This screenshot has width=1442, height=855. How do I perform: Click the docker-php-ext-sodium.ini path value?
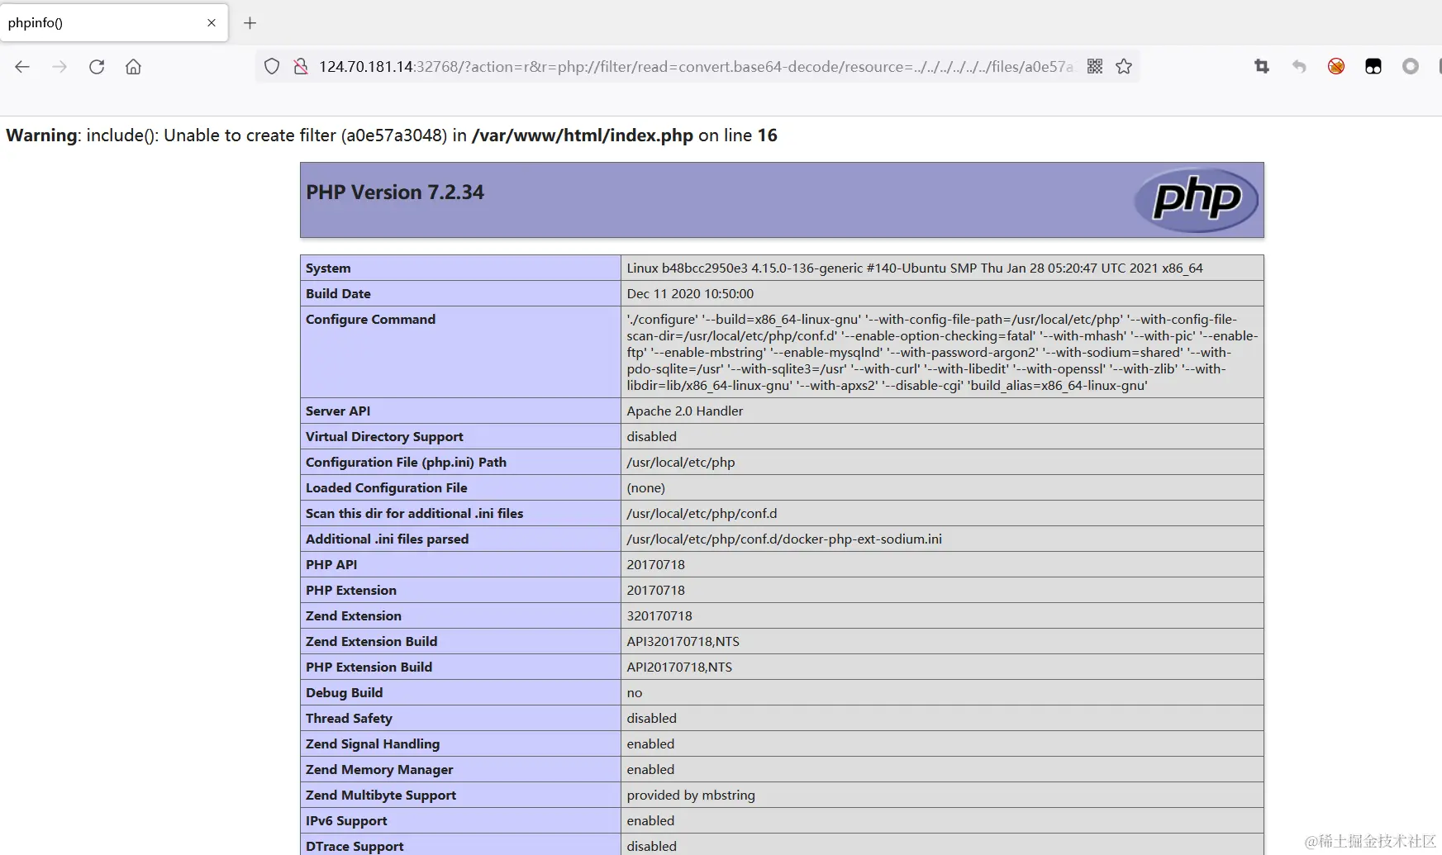coord(784,539)
